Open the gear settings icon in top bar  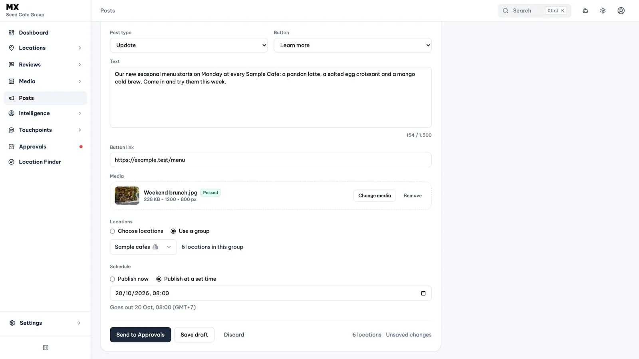(x=603, y=11)
